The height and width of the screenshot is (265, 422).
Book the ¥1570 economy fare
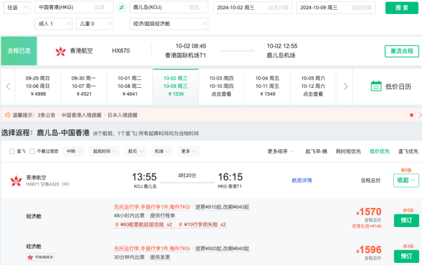pos(407,220)
